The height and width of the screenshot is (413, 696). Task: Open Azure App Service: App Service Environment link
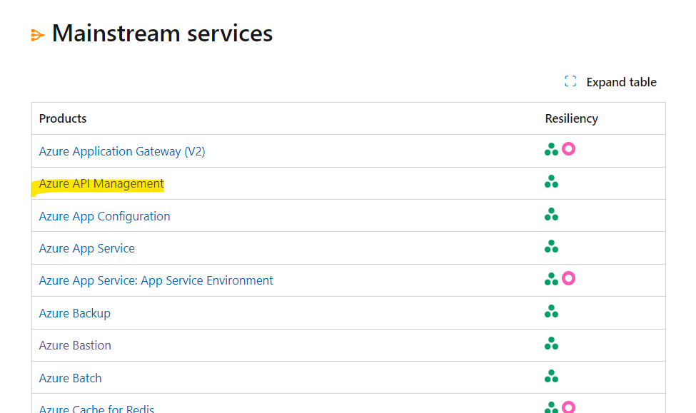[x=156, y=280]
